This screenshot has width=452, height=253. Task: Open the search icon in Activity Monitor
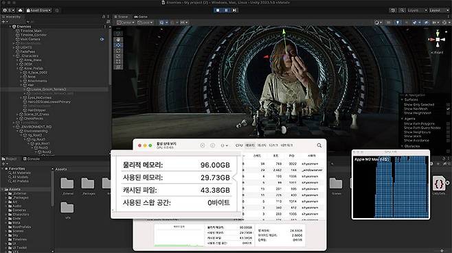click(319, 145)
